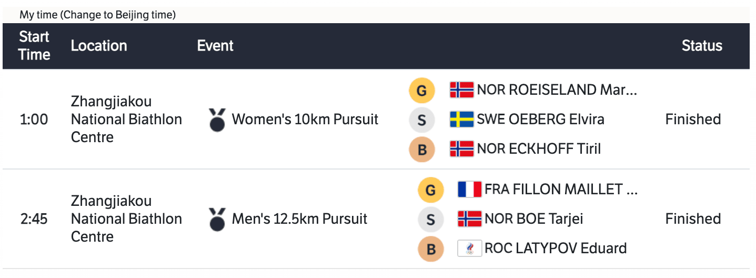Click the Location column header
The image size is (756, 278).
(99, 46)
